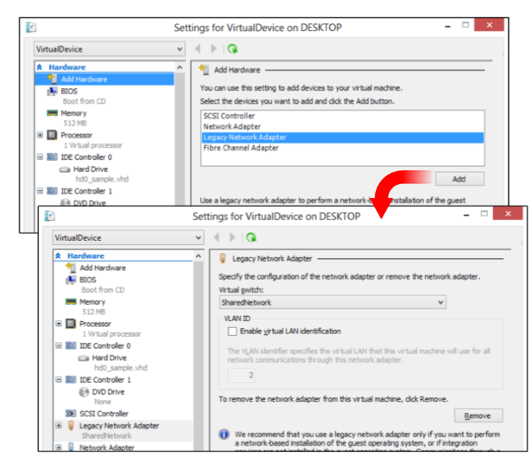The width and height of the screenshot is (532, 469).
Task: Select SCSI Controller label in the front window tree
Action: coord(104,414)
